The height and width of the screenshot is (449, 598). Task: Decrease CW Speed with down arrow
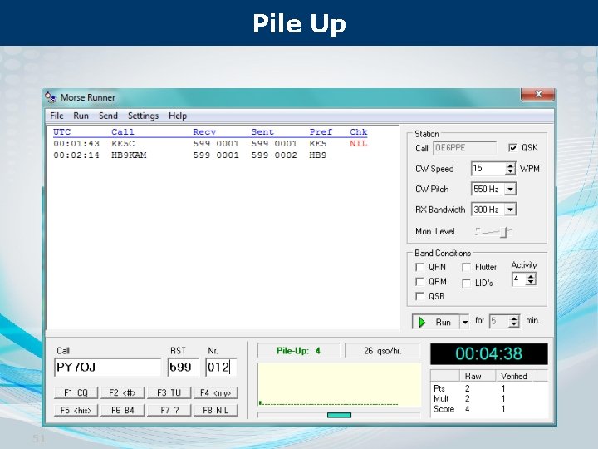coord(510,171)
